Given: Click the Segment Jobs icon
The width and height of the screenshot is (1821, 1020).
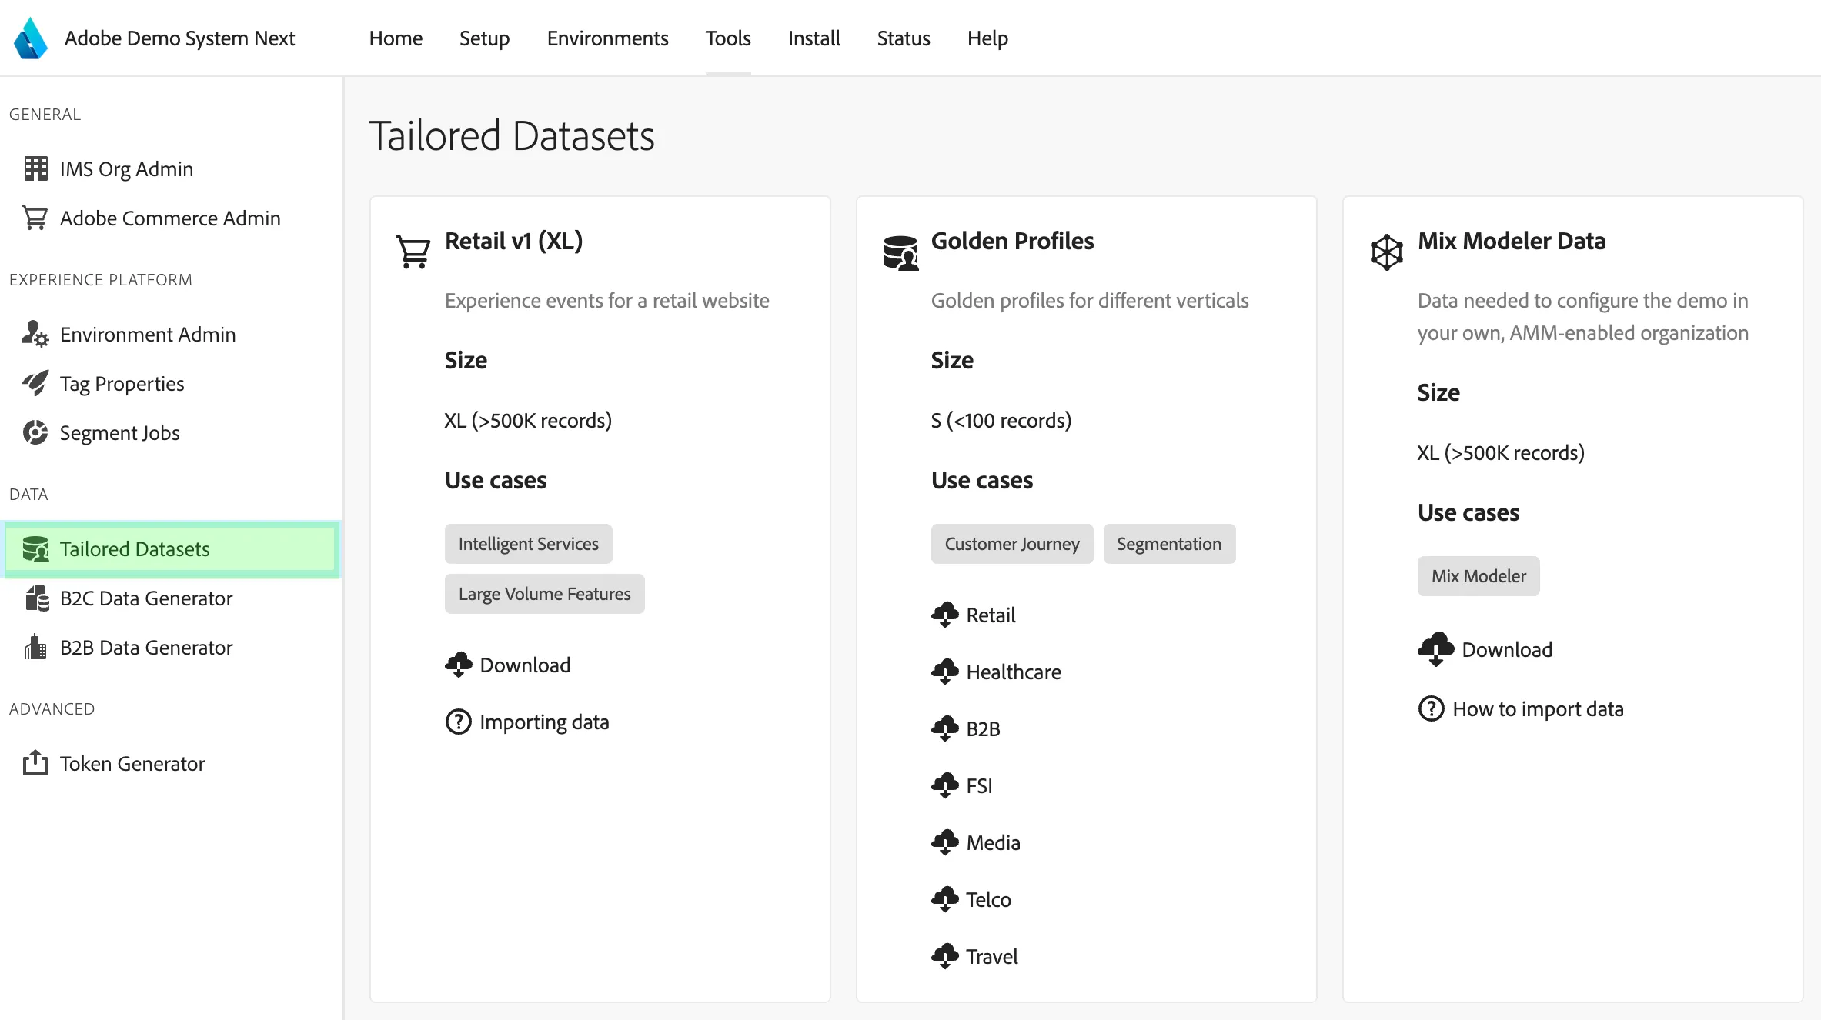Looking at the screenshot, I should tap(35, 432).
